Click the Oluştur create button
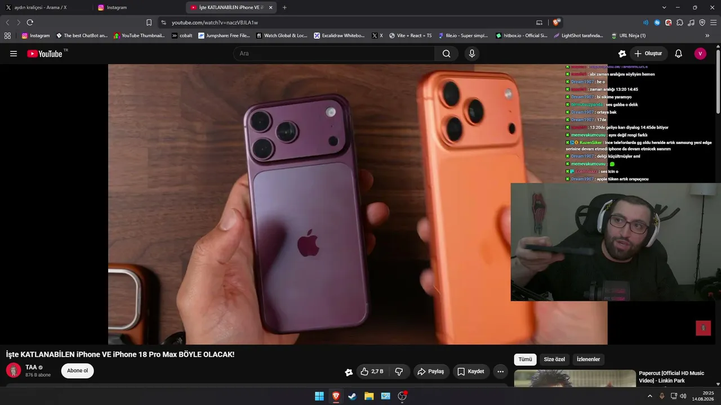The height and width of the screenshot is (405, 721). click(x=648, y=53)
